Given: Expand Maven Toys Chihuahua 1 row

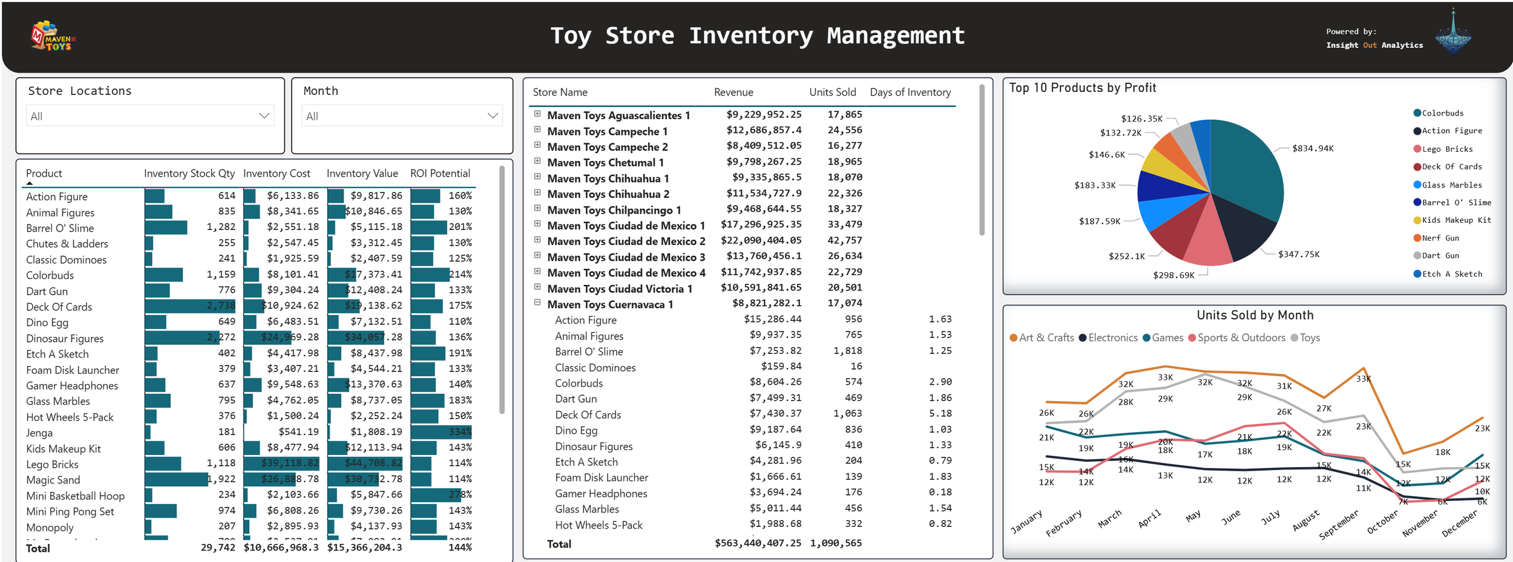Looking at the screenshot, I should click(537, 177).
